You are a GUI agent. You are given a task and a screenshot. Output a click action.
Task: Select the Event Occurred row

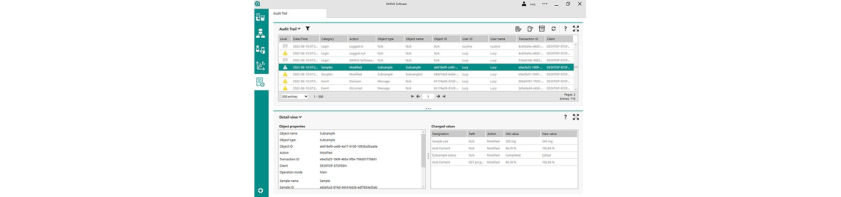click(x=426, y=88)
